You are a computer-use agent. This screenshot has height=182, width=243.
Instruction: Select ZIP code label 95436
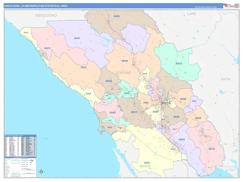(x=126, y=93)
